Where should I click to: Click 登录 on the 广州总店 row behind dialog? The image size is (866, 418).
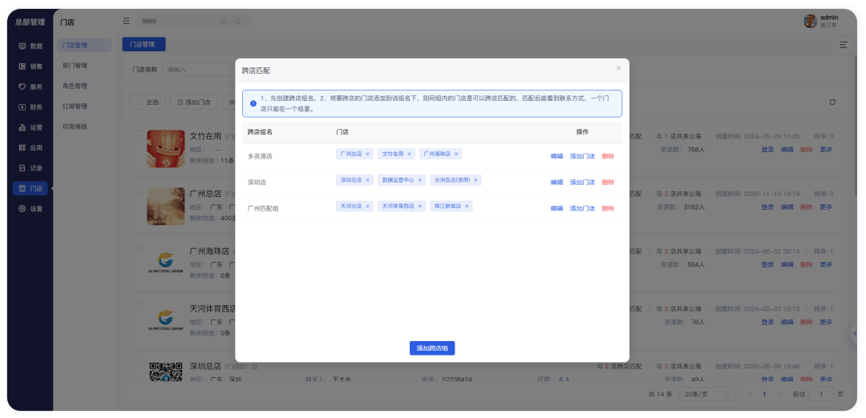click(767, 207)
